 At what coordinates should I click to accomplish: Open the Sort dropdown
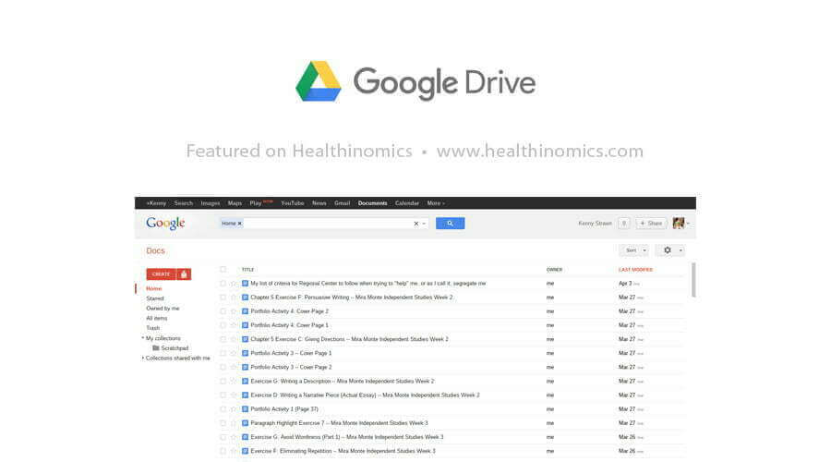pos(633,250)
